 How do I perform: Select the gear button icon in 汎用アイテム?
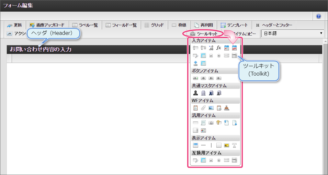(x=211, y=123)
